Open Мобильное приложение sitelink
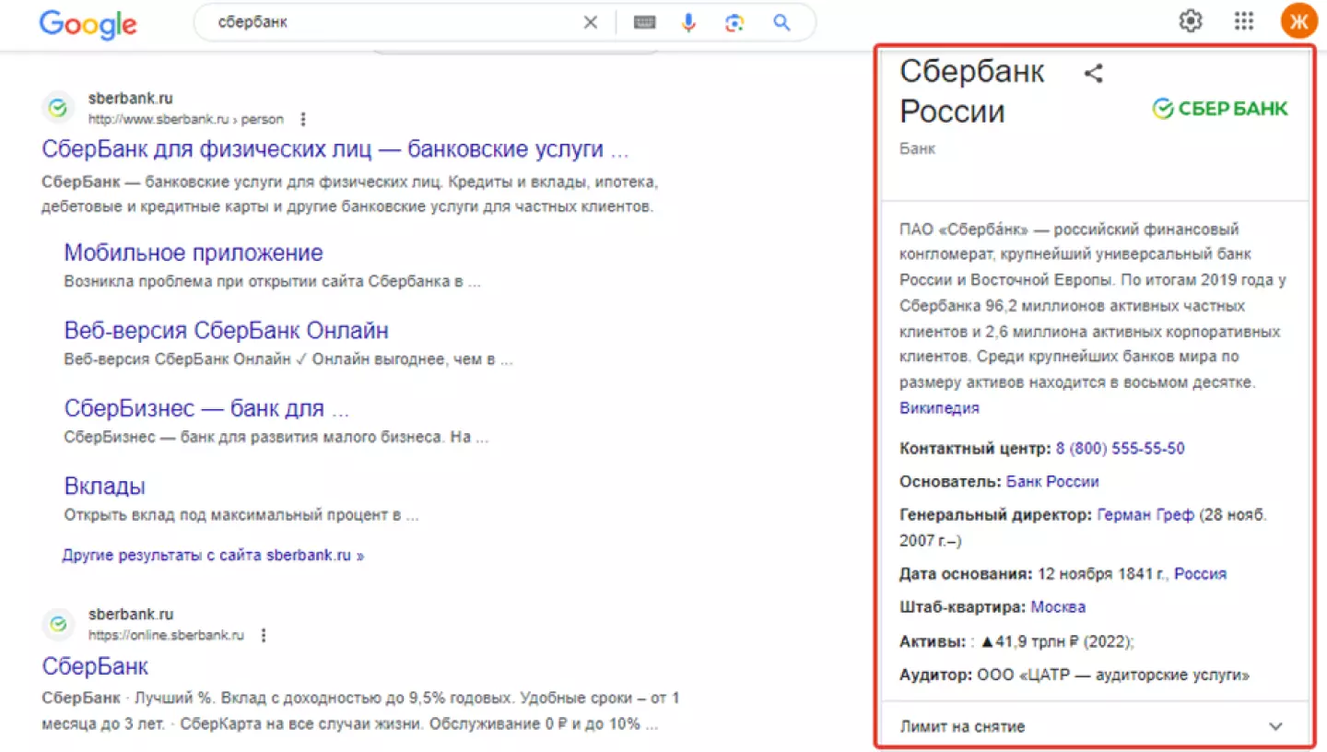 tap(194, 253)
